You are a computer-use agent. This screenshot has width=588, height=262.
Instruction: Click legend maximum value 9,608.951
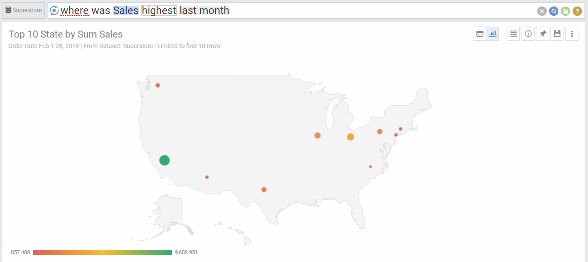pyautogui.click(x=186, y=252)
